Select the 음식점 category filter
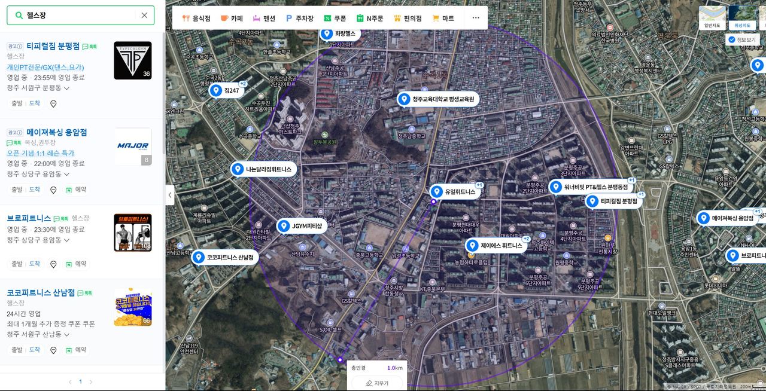 196,19
